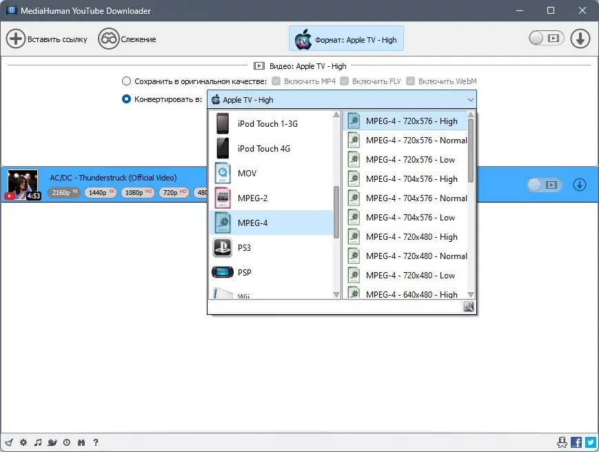Select MPEG-4 - 704x576 - Normal preset
599x452 pixels.
click(405, 198)
